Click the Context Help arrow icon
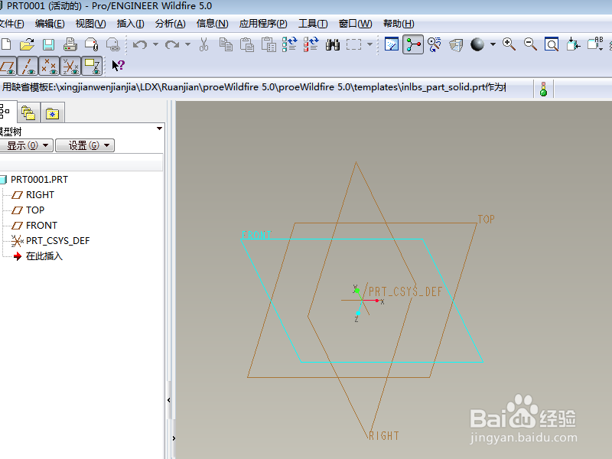 click(118, 65)
